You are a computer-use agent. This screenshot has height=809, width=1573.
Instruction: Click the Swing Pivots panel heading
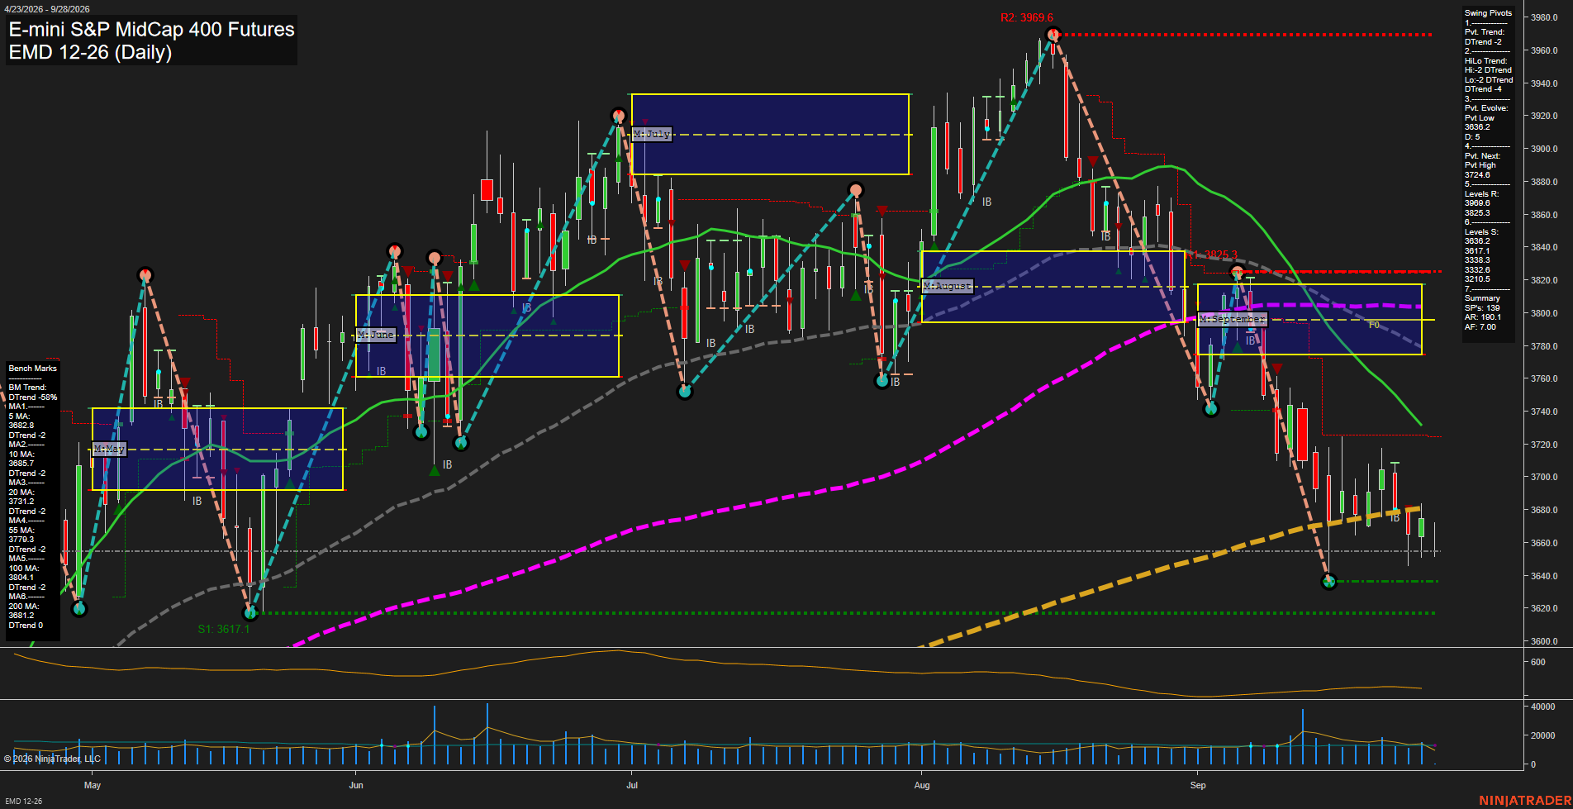point(1488,13)
